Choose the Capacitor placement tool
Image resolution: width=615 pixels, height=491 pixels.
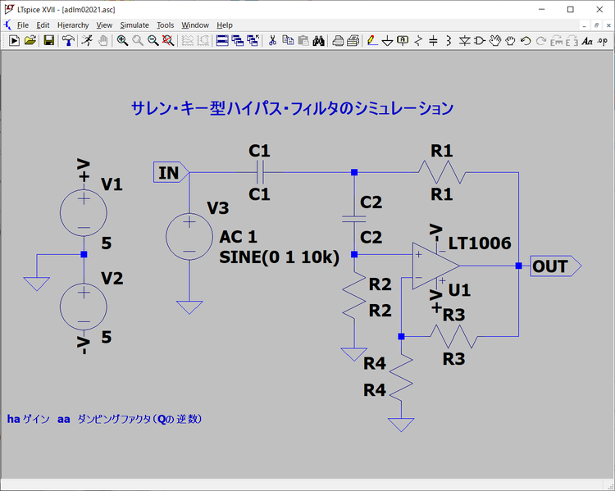coord(433,40)
